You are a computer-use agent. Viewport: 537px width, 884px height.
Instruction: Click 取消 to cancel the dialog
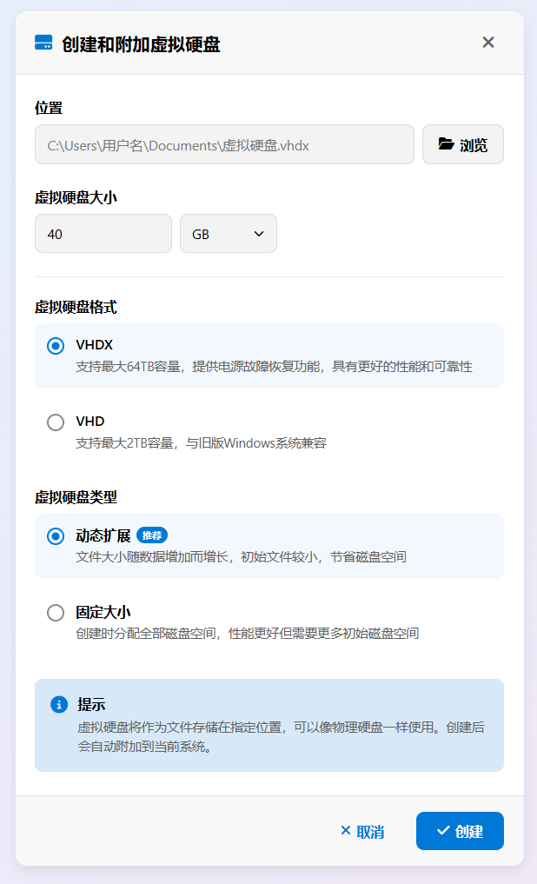point(361,832)
